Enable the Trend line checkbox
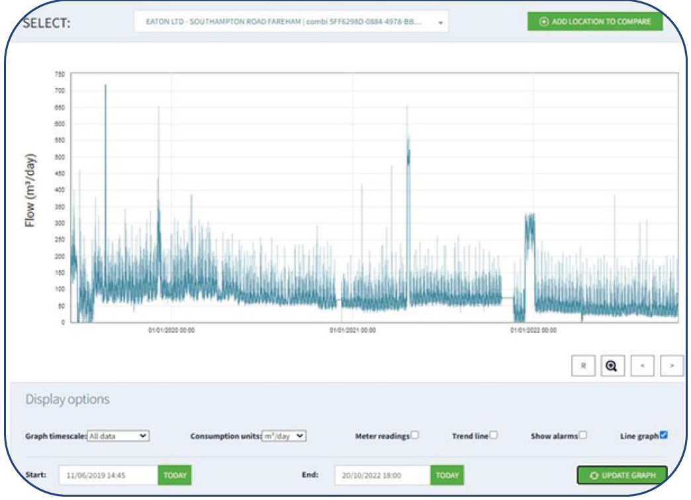Screen dimensions: 691x500 point(494,434)
